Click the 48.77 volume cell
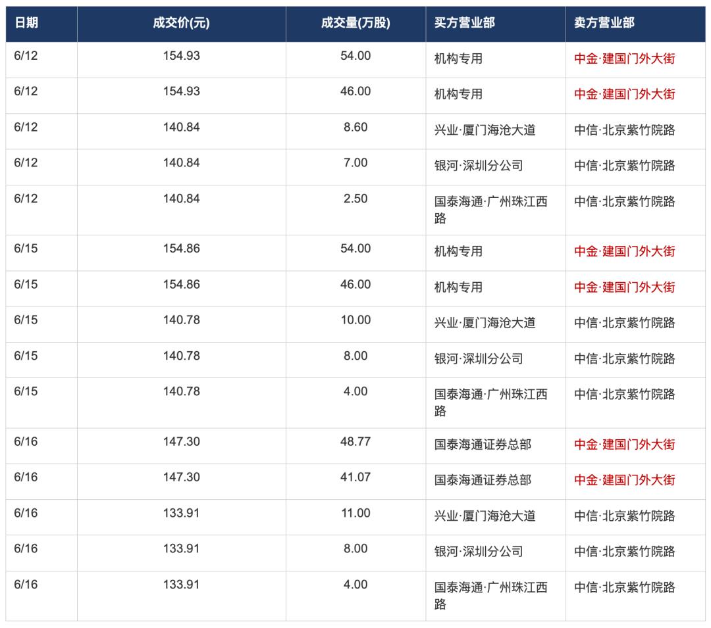Screen dimensions: 711x628 355,441
